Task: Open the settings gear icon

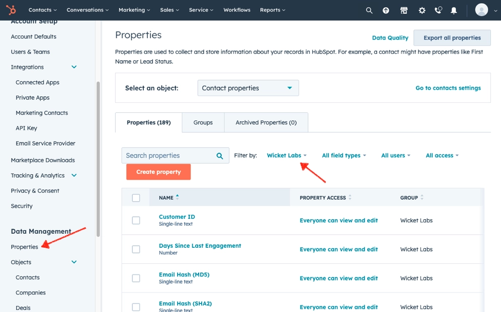Action: [x=422, y=10]
